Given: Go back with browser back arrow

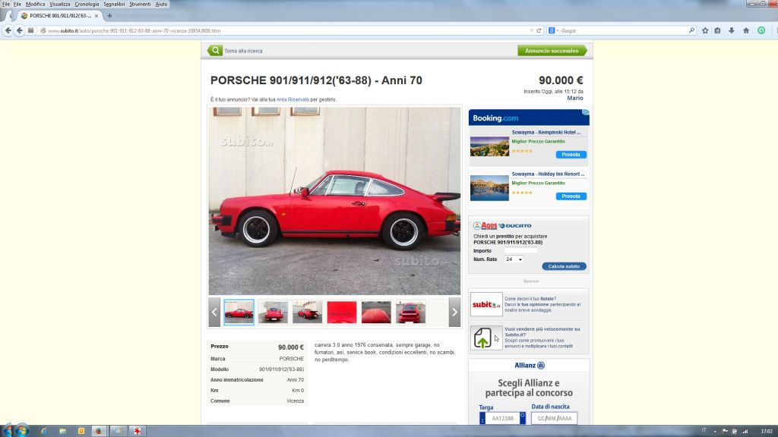Looking at the screenshot, I should 8,30.
